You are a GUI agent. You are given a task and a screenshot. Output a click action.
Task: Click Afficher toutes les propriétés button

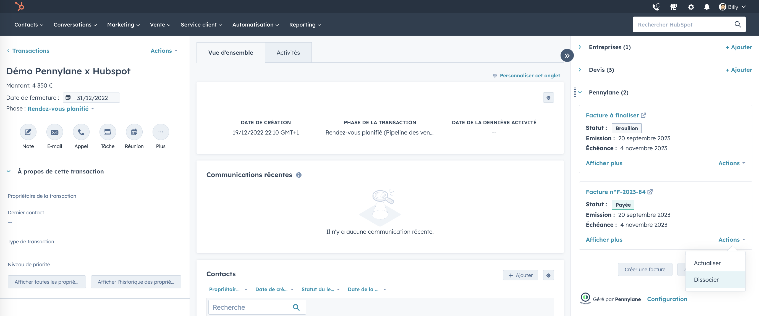point(46,282)
